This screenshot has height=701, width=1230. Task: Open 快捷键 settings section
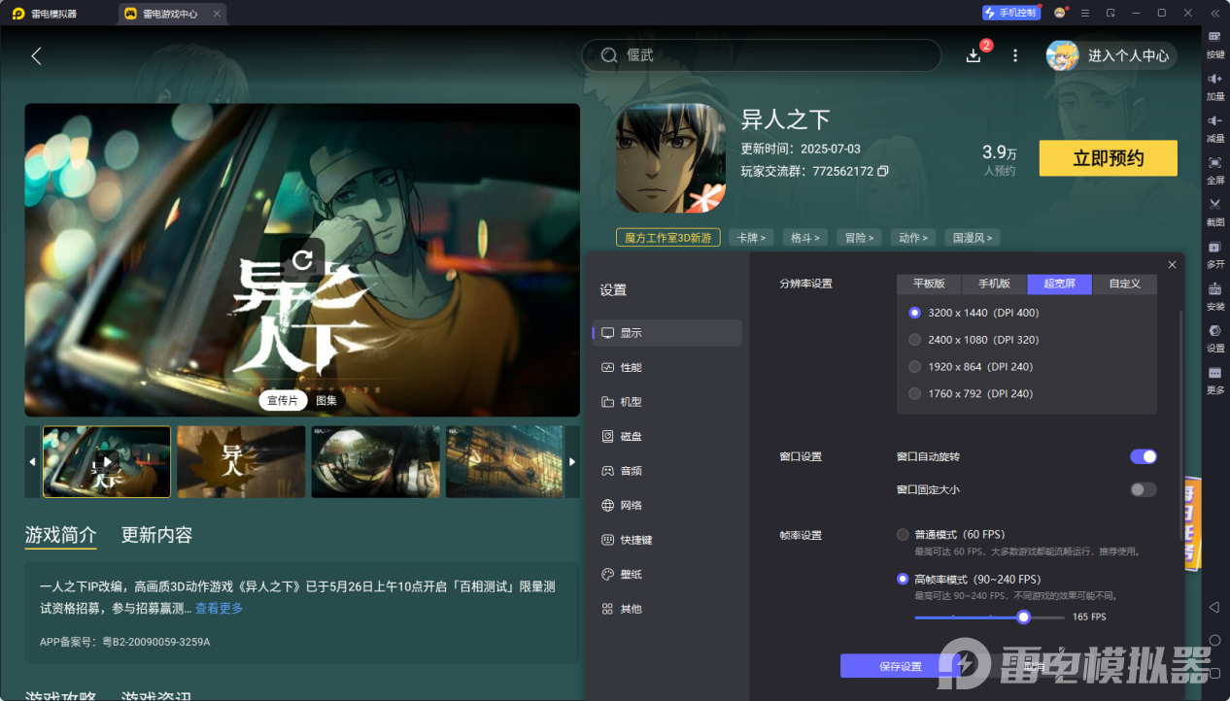667,540
